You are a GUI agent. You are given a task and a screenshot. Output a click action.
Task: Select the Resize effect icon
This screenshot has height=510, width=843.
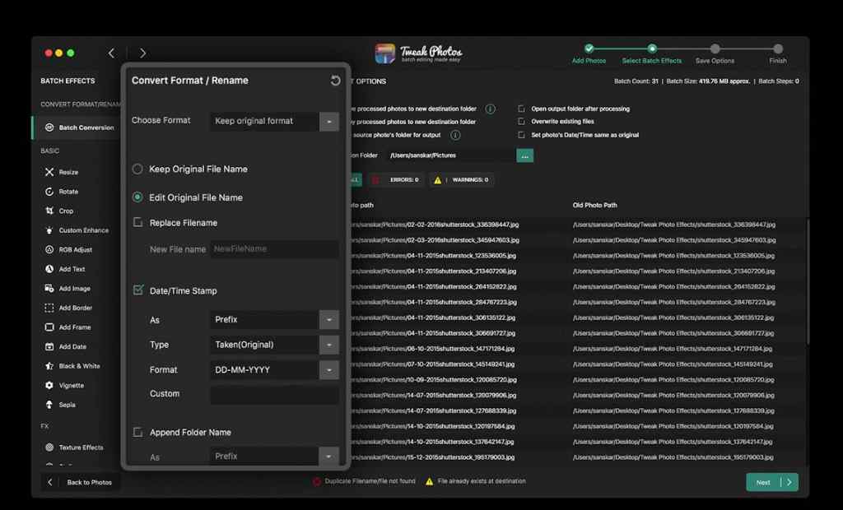click(x=49, y=172)
